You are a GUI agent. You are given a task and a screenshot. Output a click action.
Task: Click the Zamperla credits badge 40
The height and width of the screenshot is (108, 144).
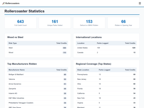pyautogui.click(x=65, y=89)
